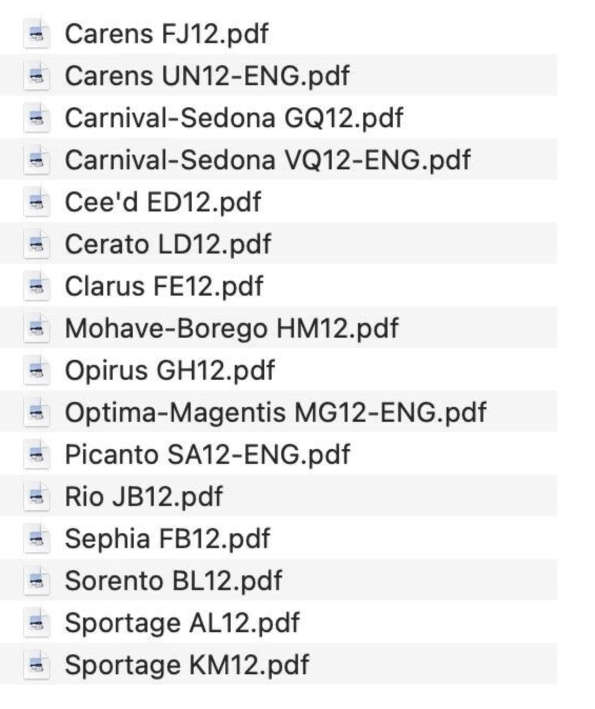
Task: Select the Mohave-Borego HM12.pdf file
Action: pos(232,328)
